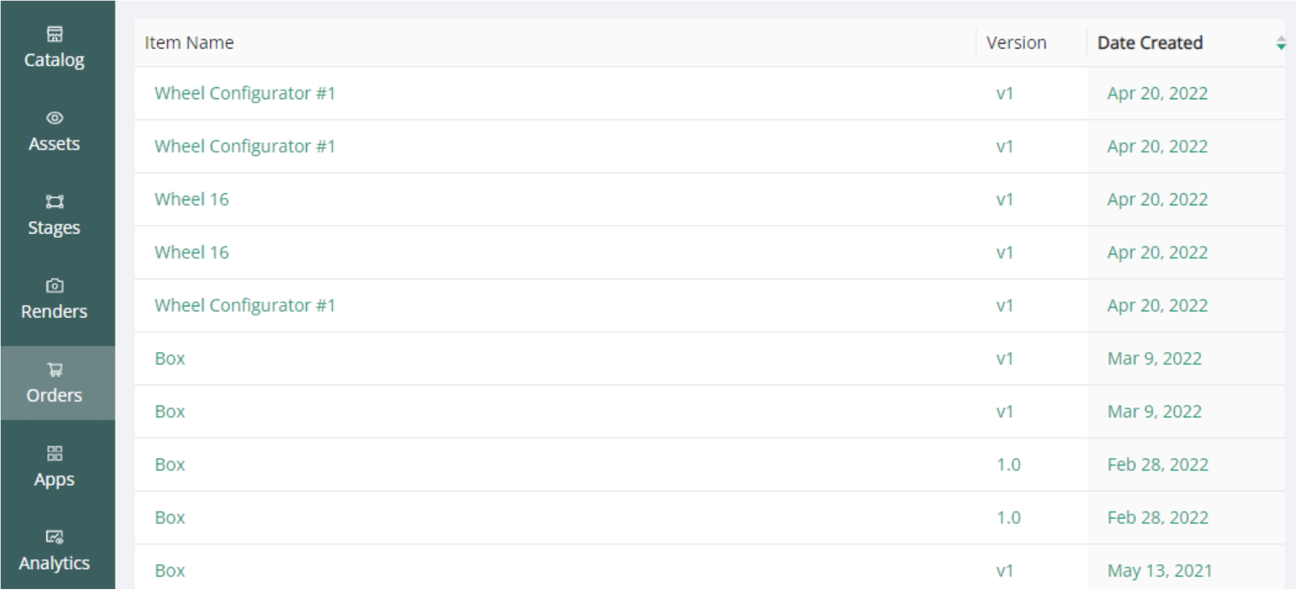
Task: Click the Version column header
Action: point(1016,43)
